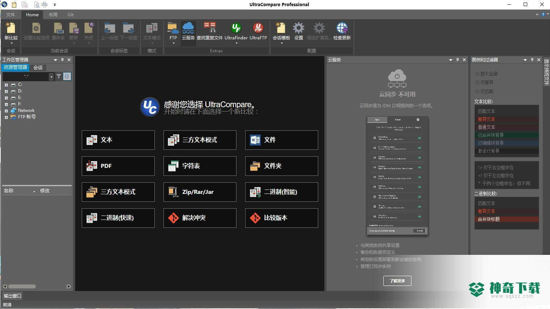This screenshot has width=550, height=309.
Task: Open the 输出窗口 output window tab
Action: (12, 296)
